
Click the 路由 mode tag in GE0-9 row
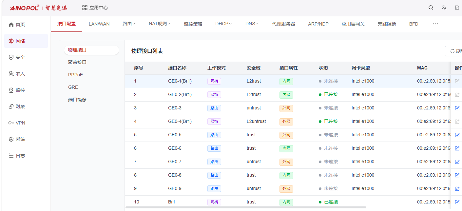pos(214,189)
